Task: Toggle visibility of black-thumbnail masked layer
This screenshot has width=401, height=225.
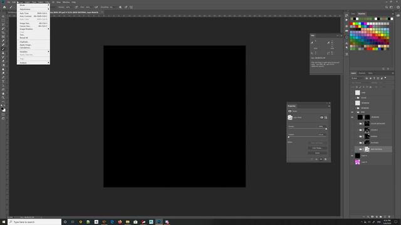Action: point(352,117)
